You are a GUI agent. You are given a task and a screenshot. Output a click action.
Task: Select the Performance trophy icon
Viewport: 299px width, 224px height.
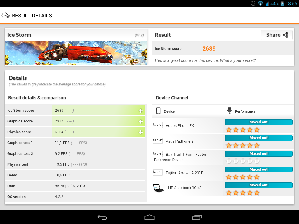230,111
